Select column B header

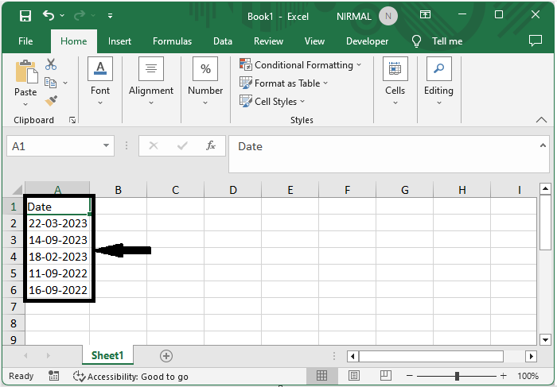(119, 190)
